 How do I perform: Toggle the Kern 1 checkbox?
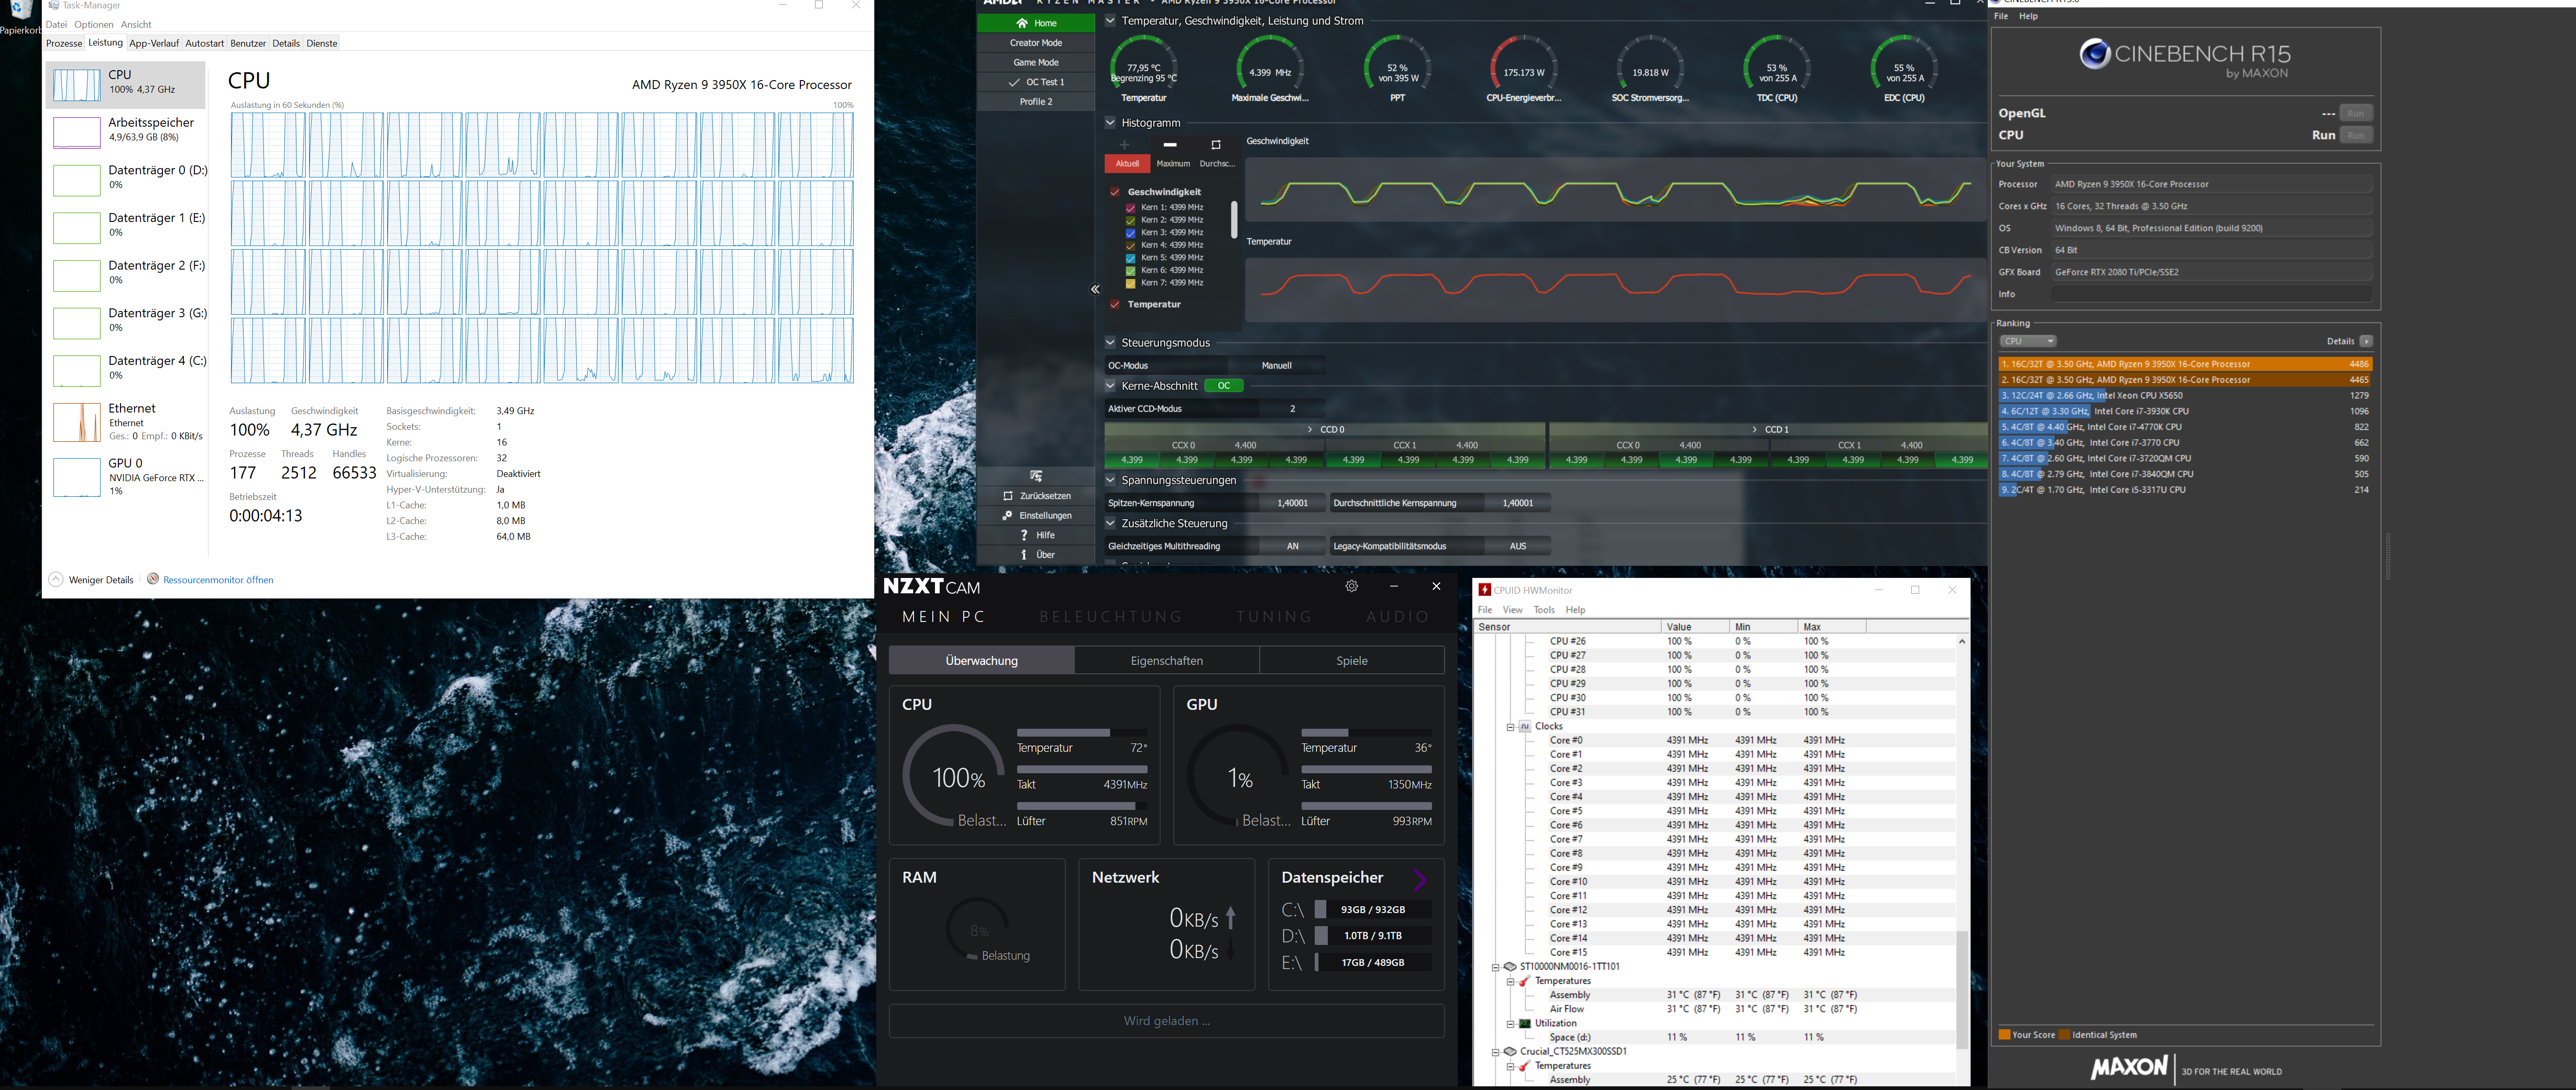coord(1130,208)
